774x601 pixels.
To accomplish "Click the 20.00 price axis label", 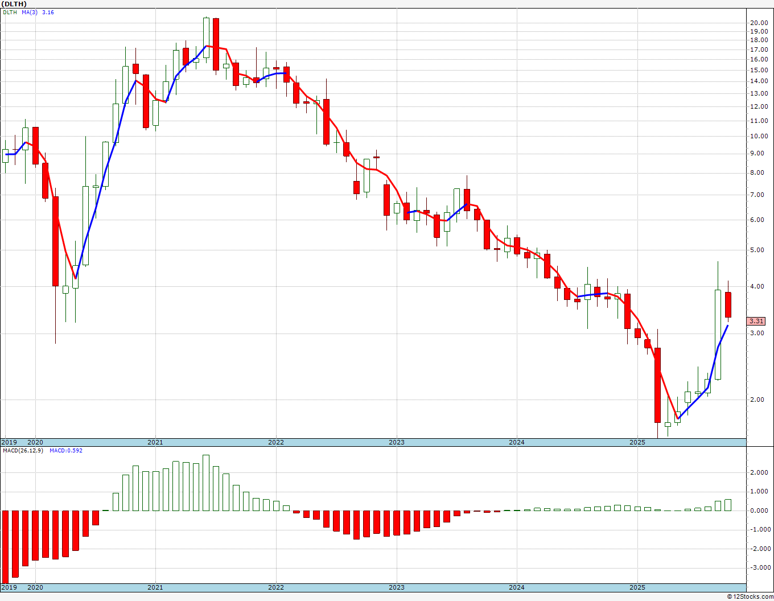I will [x=758, y=23].
